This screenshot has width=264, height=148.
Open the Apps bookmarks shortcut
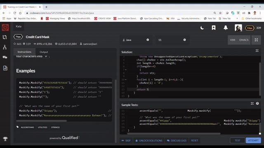[x=7, y=18]
